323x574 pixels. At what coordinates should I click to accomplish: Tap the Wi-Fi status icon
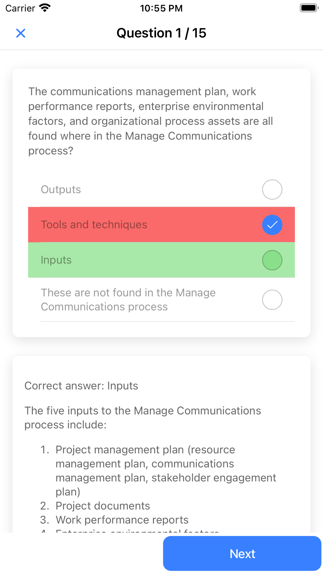[x=45, y=8]
